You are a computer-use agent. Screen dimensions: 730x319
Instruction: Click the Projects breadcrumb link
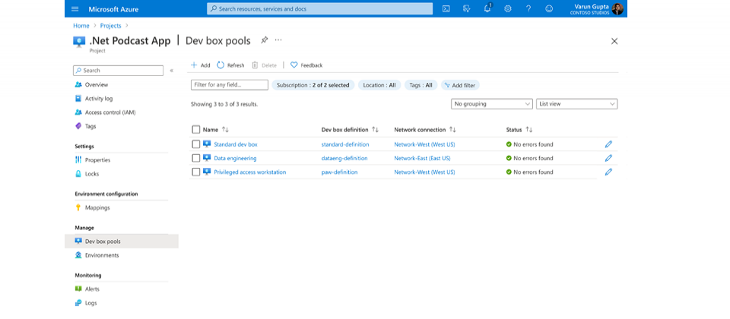click(x=111, y=26)
